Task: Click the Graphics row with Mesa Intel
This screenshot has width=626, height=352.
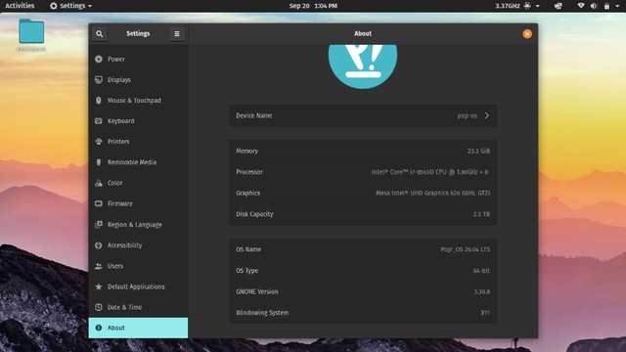Action: coord(363,193)
